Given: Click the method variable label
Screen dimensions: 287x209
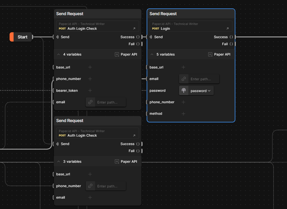Looking at the screenshot, I should click(156, 114).
